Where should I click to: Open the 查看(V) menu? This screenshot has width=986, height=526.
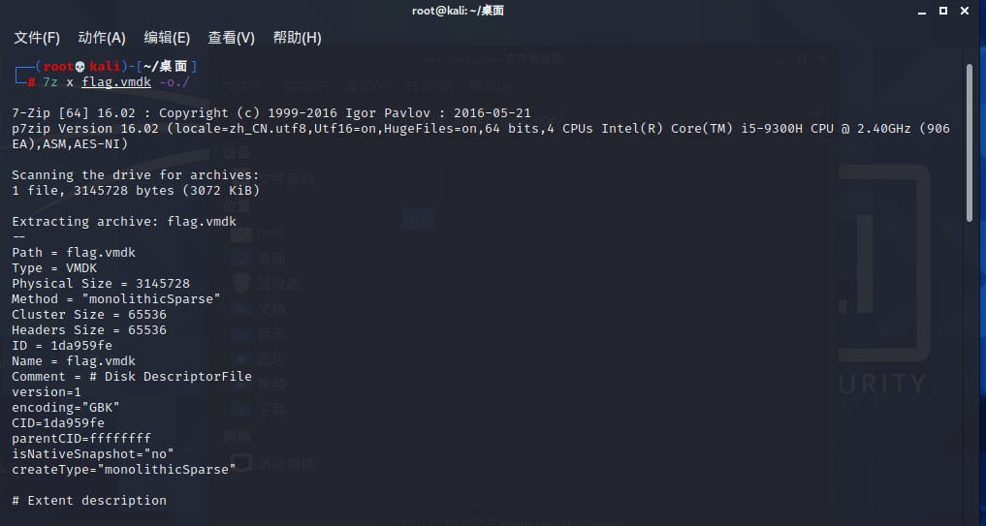(x=232, y=38)
